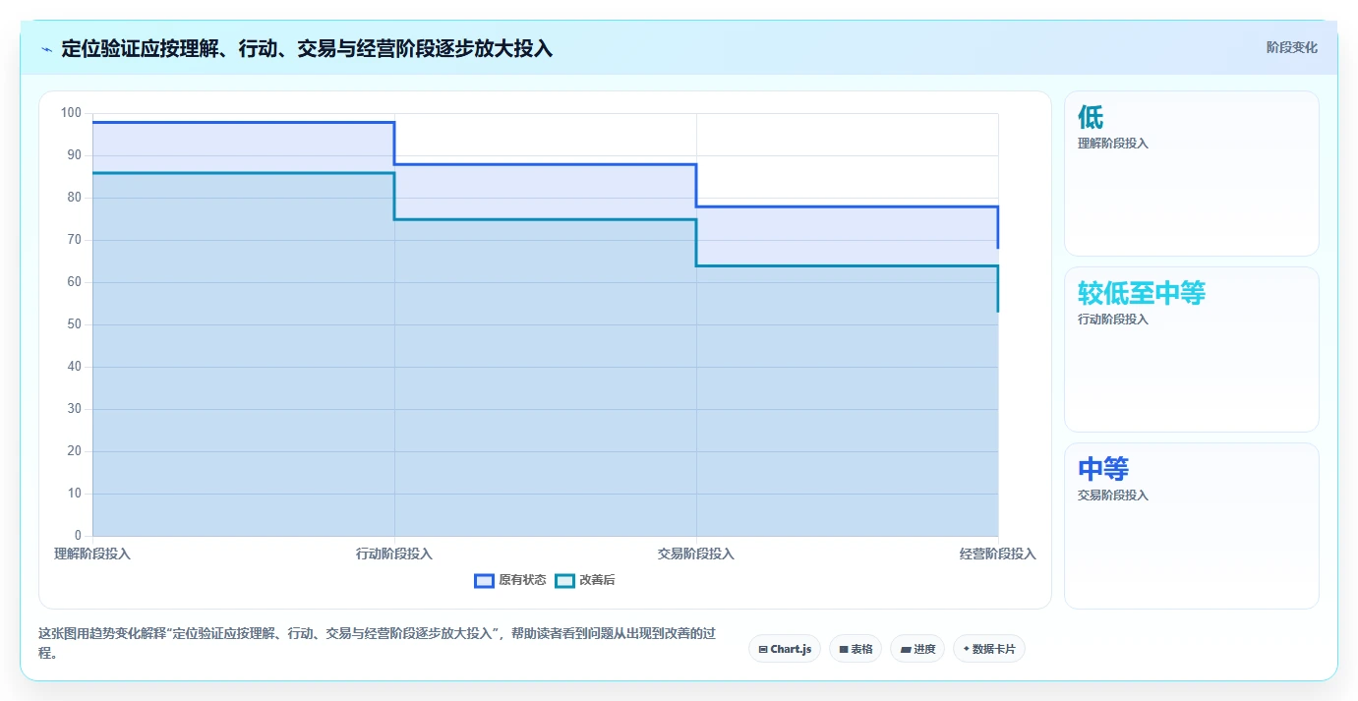
Task: Click the teal 改善后 legend color box
Action: click(564, 580)
